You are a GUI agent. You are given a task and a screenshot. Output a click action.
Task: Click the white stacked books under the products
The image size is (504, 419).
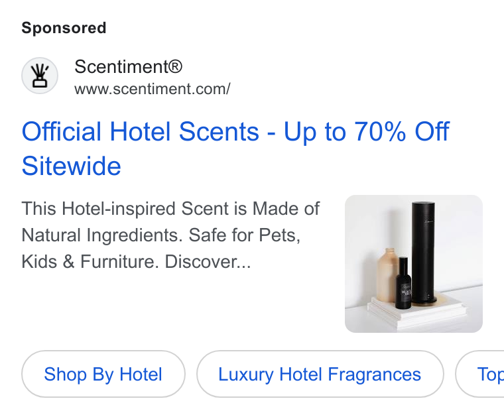click(417, 312)
